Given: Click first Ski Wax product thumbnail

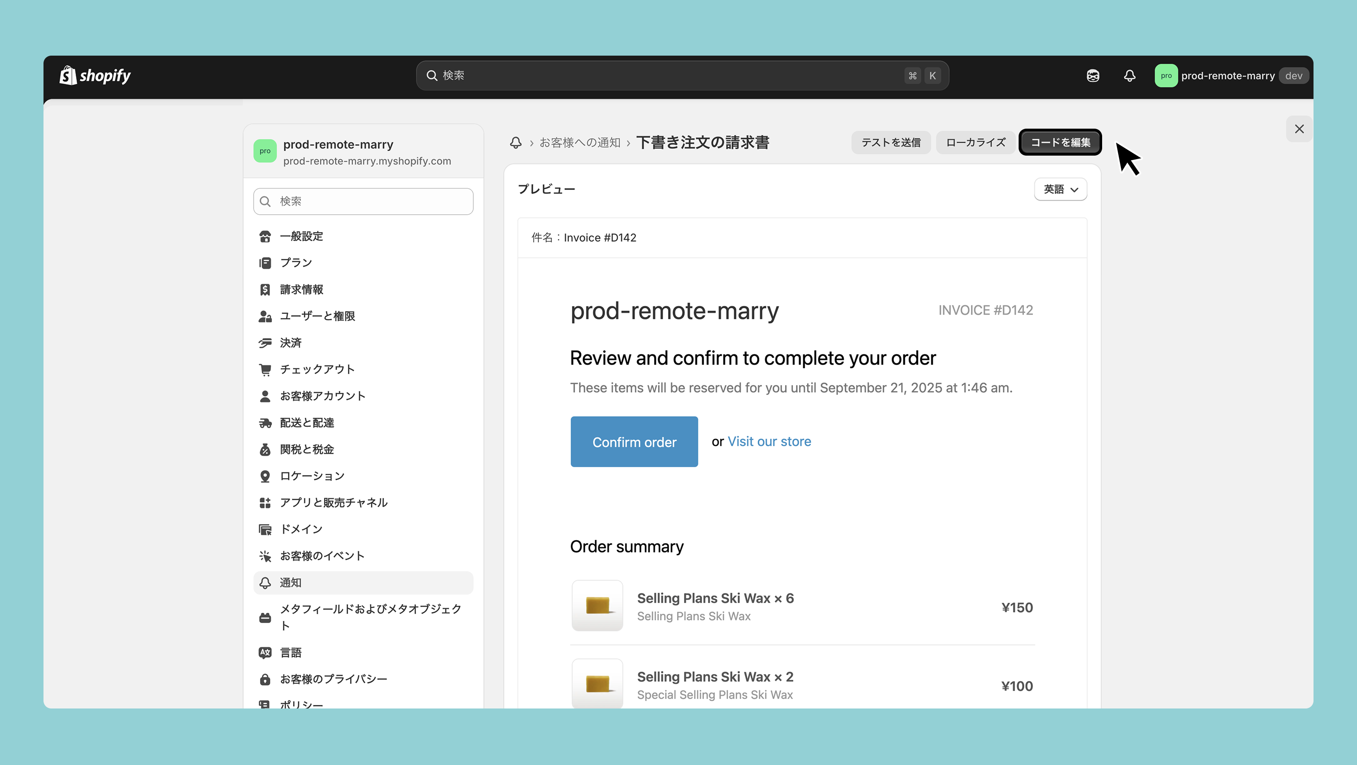Looking at the screenshot, I should [597, 605].
